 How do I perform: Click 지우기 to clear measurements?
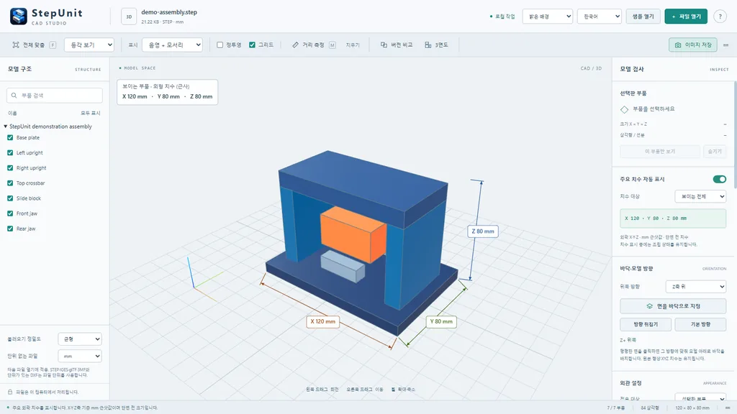click(x=353, y=45)
